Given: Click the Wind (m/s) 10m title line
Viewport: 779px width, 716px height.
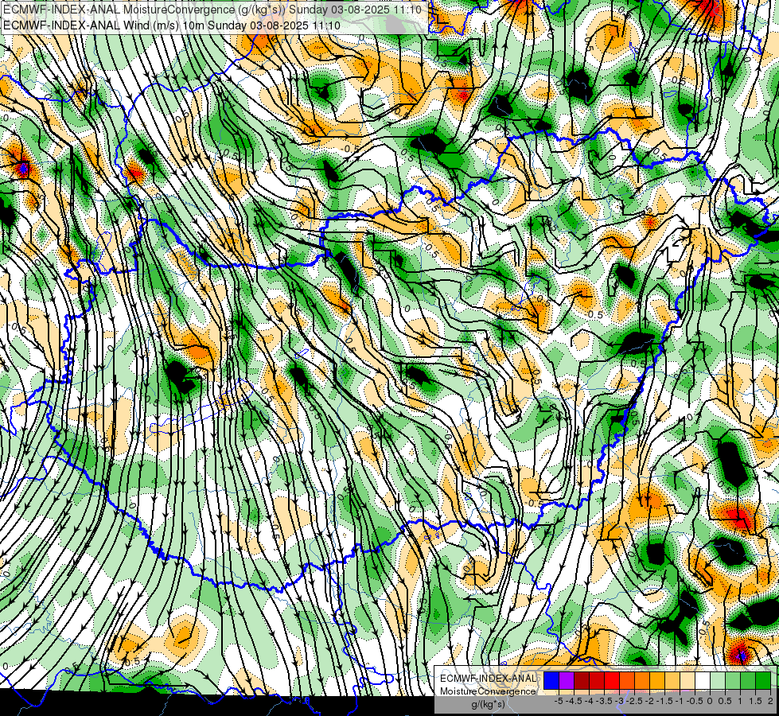Looking at the screenshot, I should click(171, 25).
